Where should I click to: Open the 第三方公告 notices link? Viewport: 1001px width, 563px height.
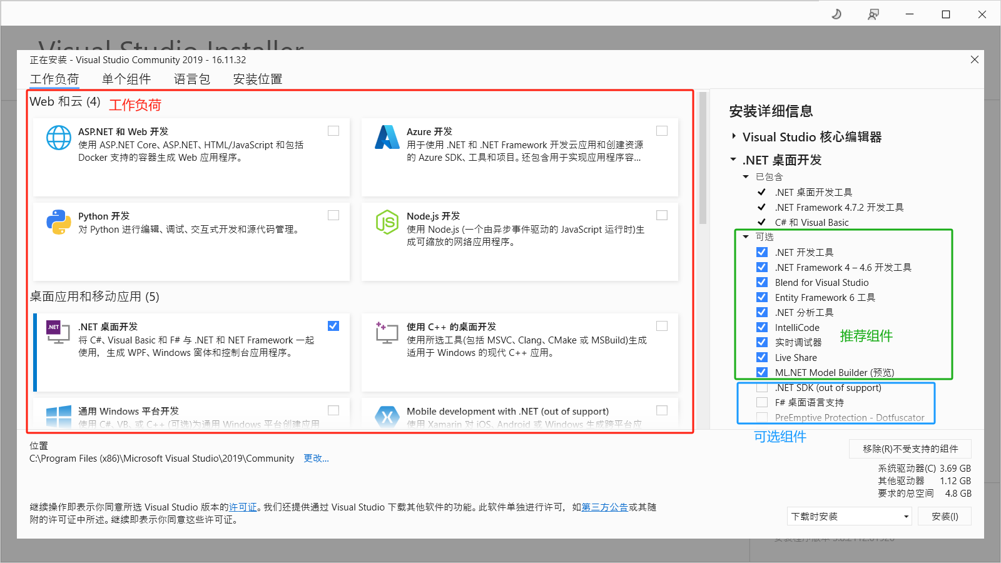[x=604, y=507]
